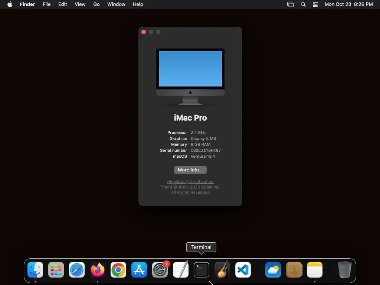Open Google Chrome in the Dock
This screenshot has width=380, height=285.
(x=118, y=270)
